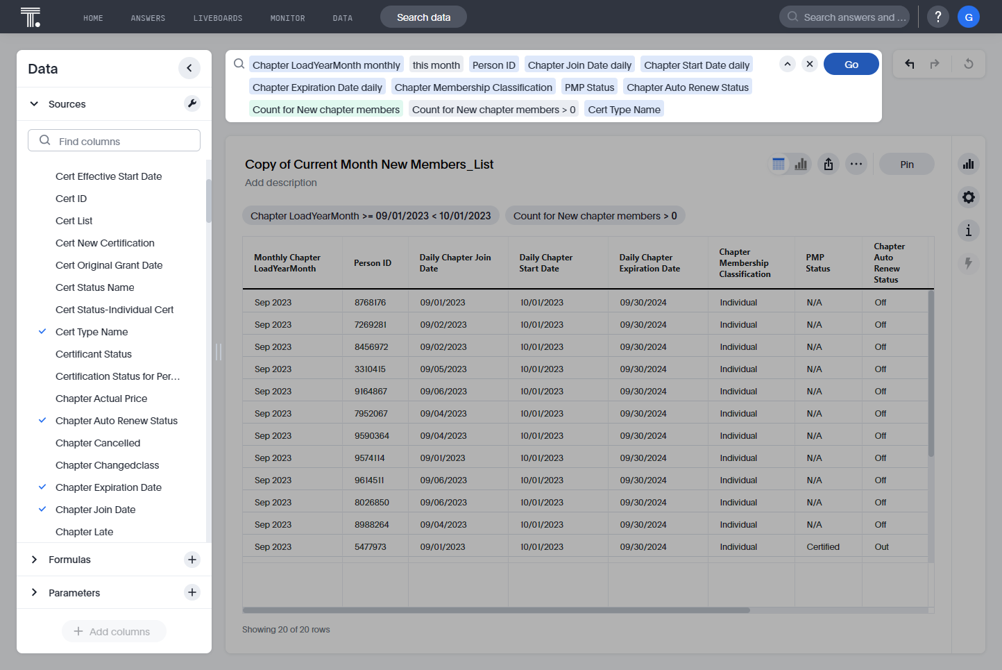Click the ThoughtSpot logo icon
The height and width of the screenshot is (670, 1002).
coord(31,17)
